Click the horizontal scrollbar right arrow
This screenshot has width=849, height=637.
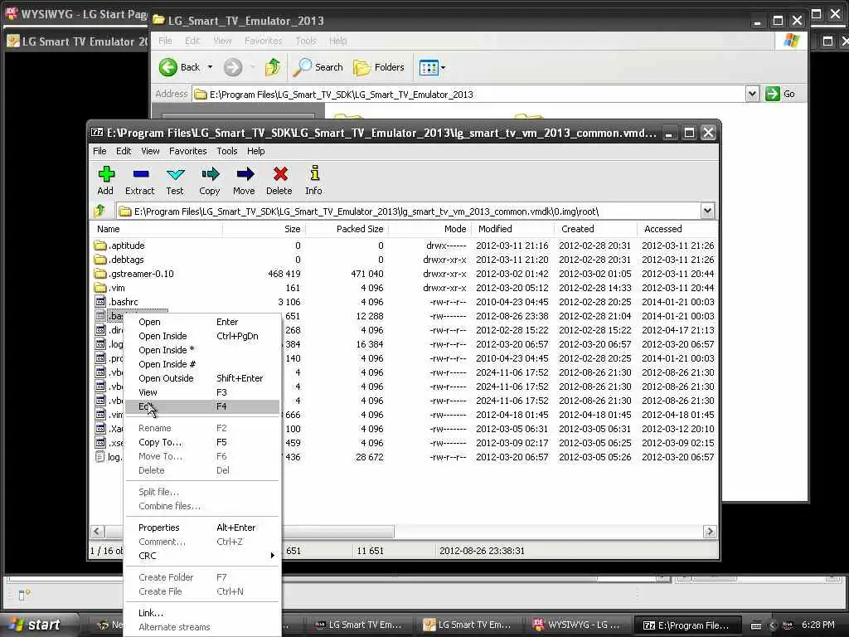[710, 532]
